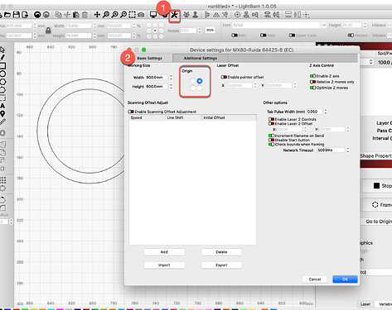Click the Save floppy disk icon
392x310 pixels.
[x=17, y=15]
